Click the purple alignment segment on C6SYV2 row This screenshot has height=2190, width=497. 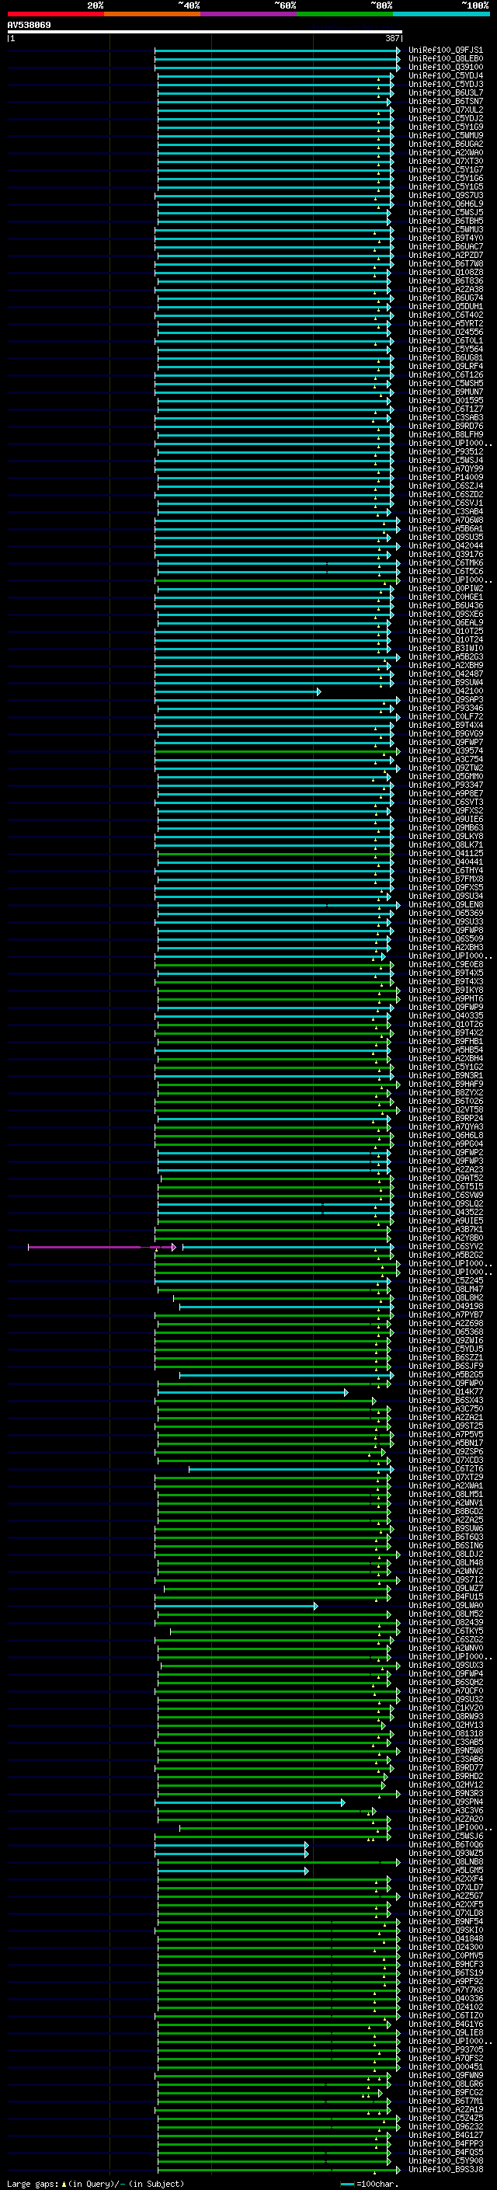102,1247
